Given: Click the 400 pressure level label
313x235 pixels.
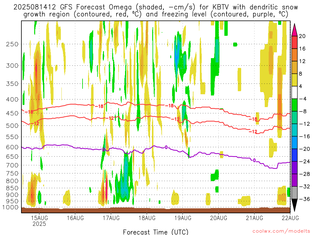Looking at the screenshot, I should (12, 99).
